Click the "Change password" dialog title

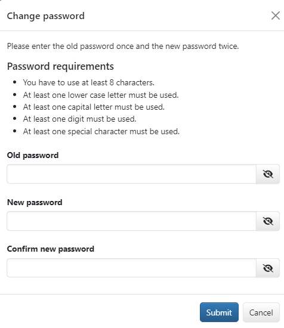(46, 16)
